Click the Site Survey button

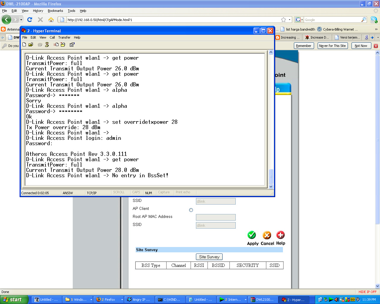click(209, 257)
